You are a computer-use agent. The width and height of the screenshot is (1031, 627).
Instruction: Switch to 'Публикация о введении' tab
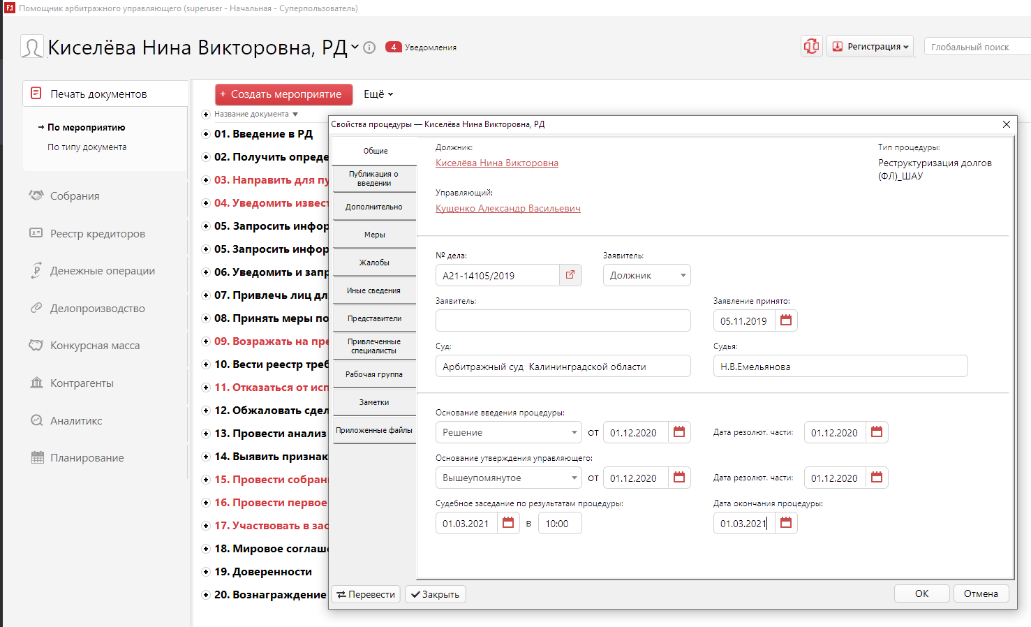click(374, 179)
